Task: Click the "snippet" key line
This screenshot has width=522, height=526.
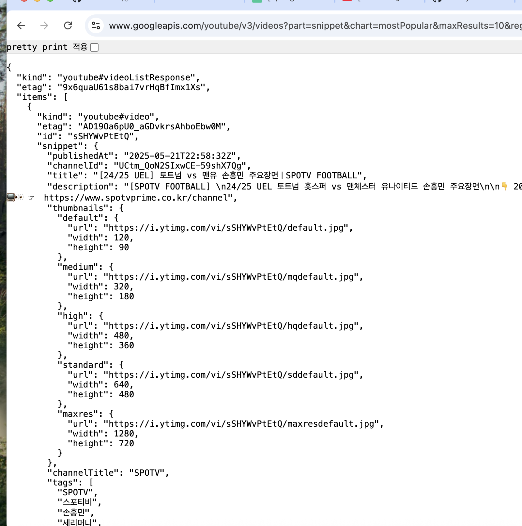Action: pos(68,146)
